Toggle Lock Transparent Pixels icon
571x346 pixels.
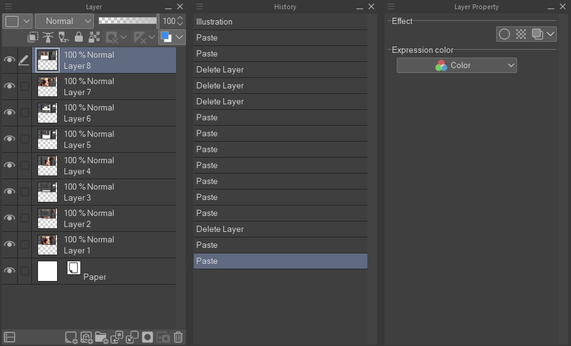[x=94, y=37]
